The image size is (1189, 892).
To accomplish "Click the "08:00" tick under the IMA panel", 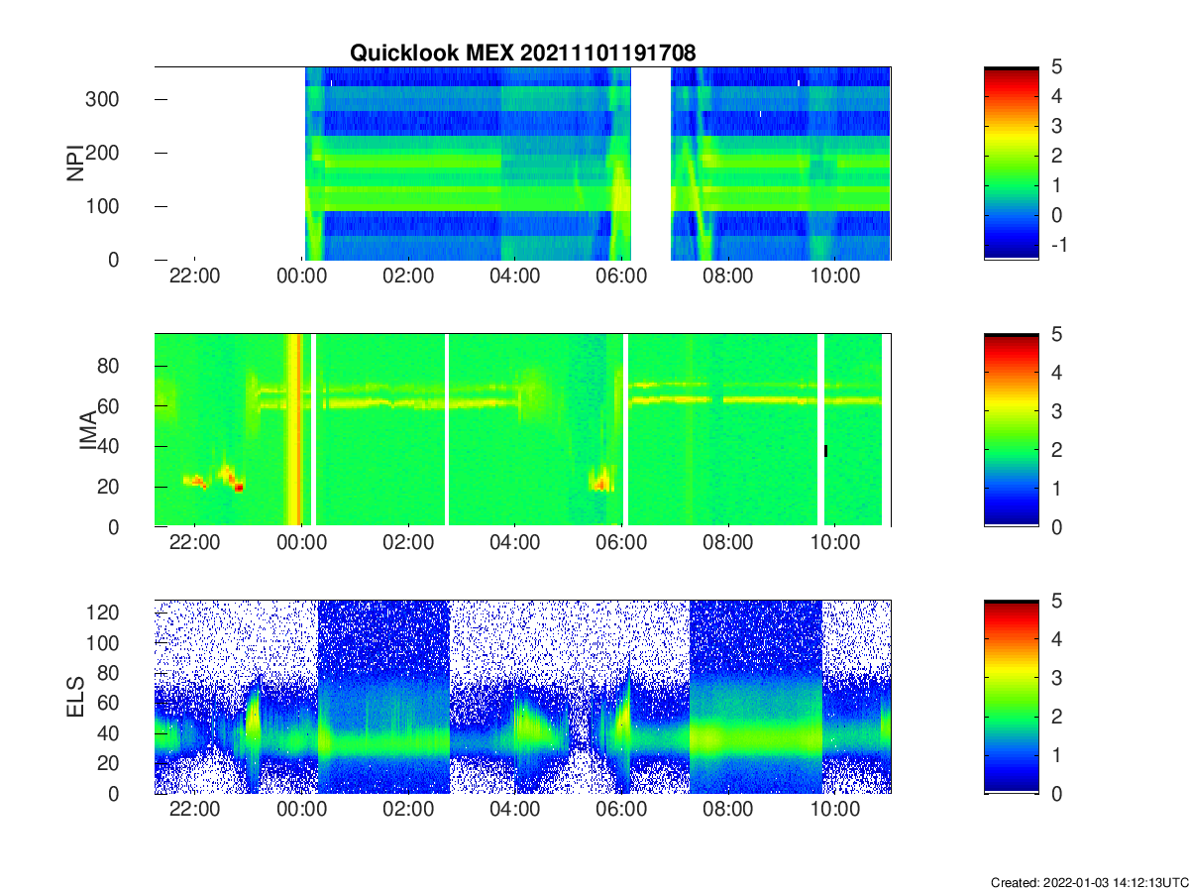I will (x=728, y=543).
